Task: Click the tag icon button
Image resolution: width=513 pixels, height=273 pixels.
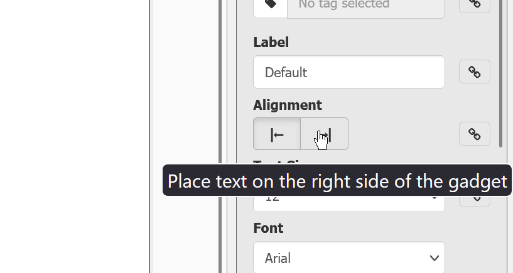Action: point(270,6)
